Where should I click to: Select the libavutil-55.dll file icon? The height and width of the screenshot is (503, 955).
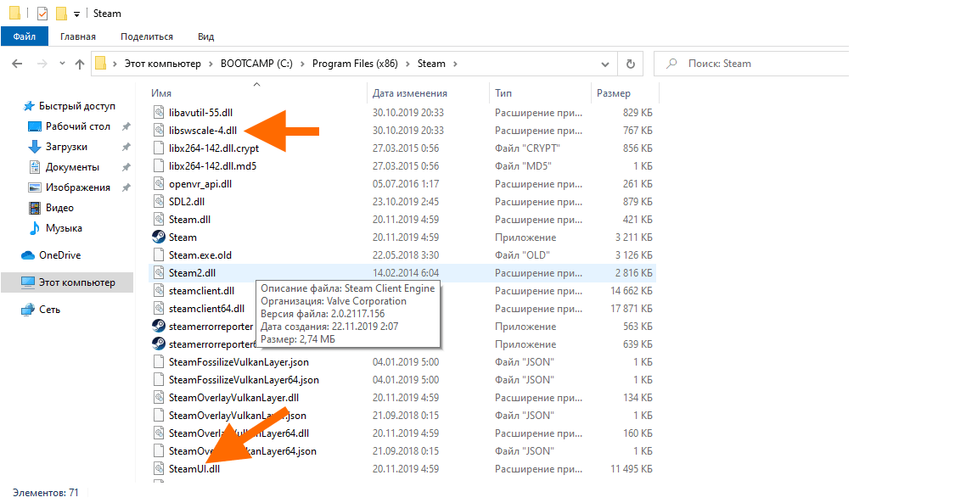coord(159,113)
